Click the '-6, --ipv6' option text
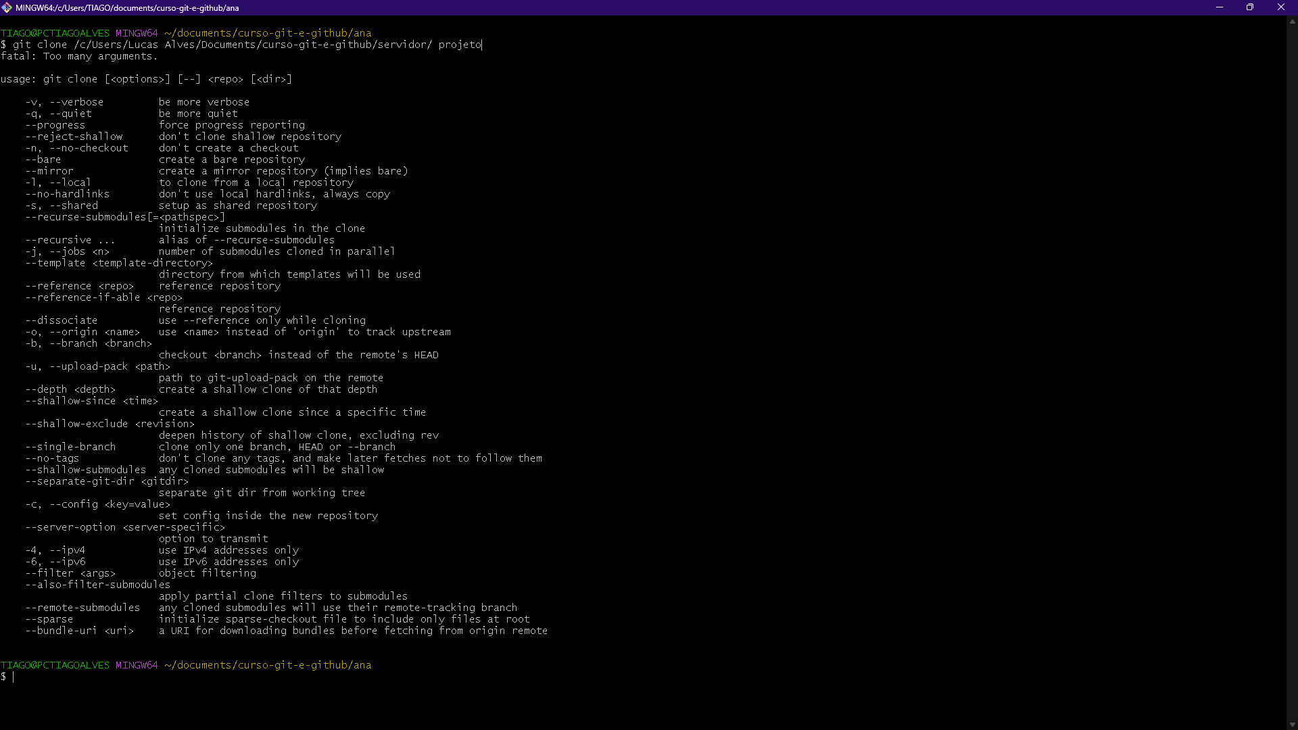This screenshot has width=1298, height=730. click(x=55, y=562)
